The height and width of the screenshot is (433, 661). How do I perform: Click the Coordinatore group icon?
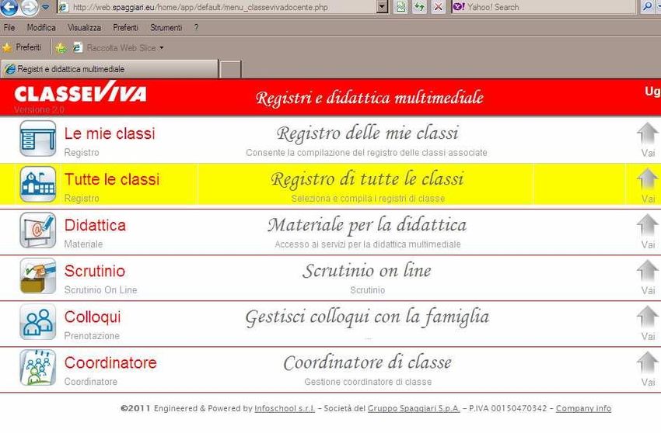tap(37, 368)
